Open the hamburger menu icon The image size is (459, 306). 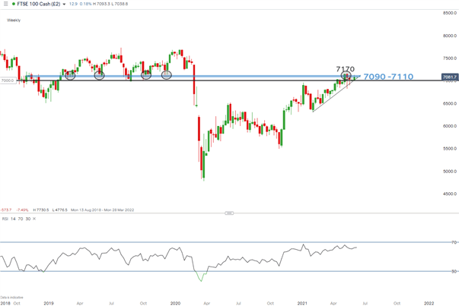click(5, 4)
